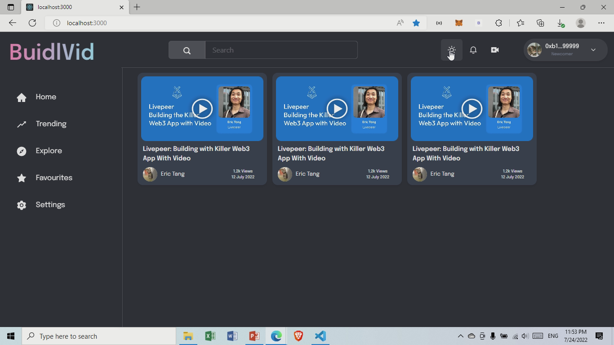Show hidden system tray icons
The height and width of the screenshot is (345, 614).
coord(460,336)
